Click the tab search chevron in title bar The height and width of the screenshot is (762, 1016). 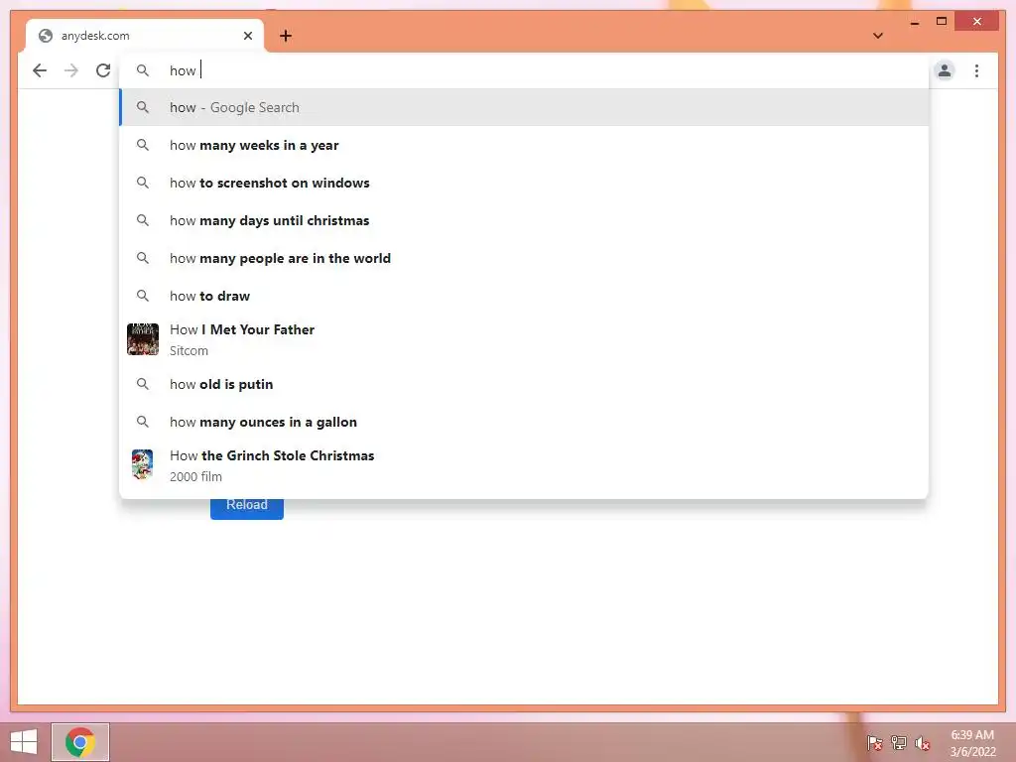click(x=878, y=36)
